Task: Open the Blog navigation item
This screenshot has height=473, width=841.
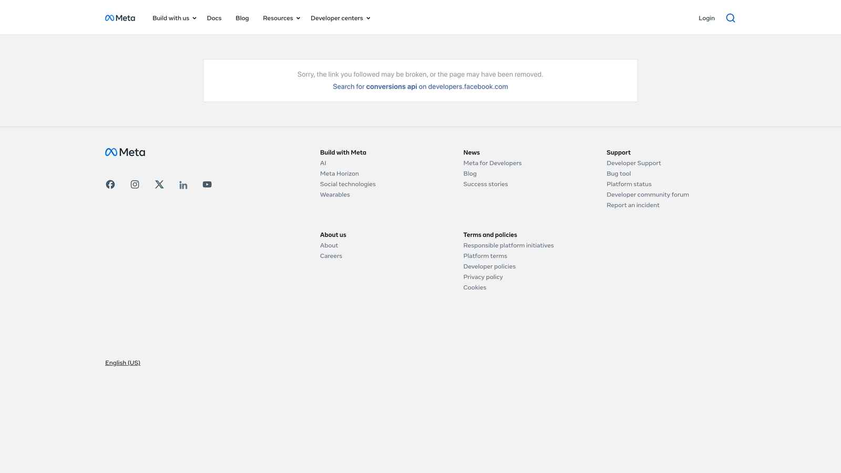Action: (x=242, y=18)
